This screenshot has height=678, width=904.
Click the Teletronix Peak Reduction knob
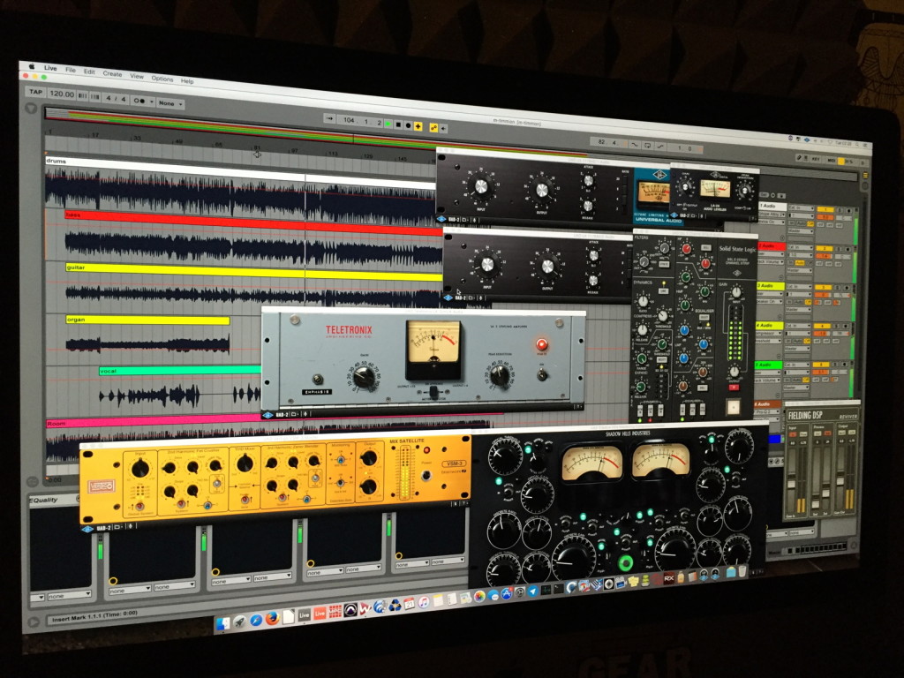(500, 374)
